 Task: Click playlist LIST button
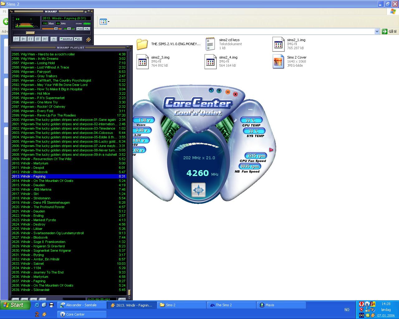click(122, 300)
